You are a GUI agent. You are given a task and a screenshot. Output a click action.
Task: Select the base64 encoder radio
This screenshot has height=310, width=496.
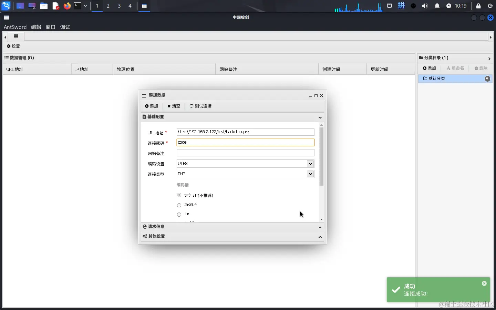pyautogui.click(x=179, y=205)
